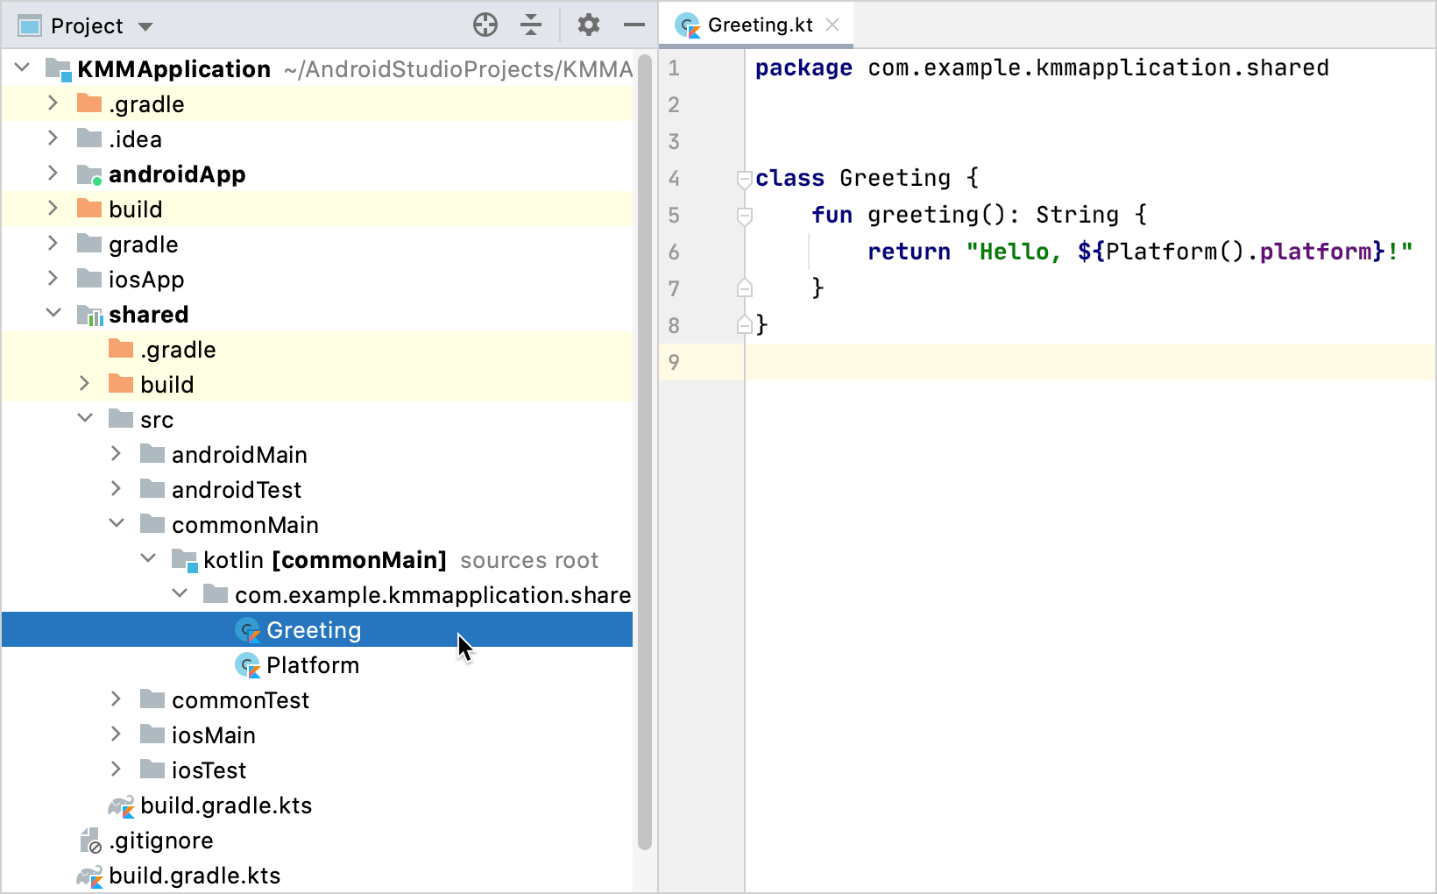Image resolution: width=1437 pixels, height=894 pixels.
Task: Expand the root-level .gradle folder
Action: [53, 103]
